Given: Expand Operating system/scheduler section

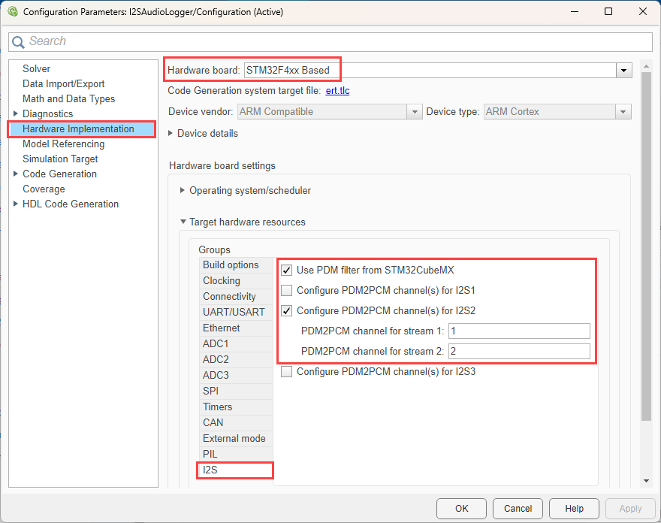Looking at the screenshot, I should [x=183, y=191].
